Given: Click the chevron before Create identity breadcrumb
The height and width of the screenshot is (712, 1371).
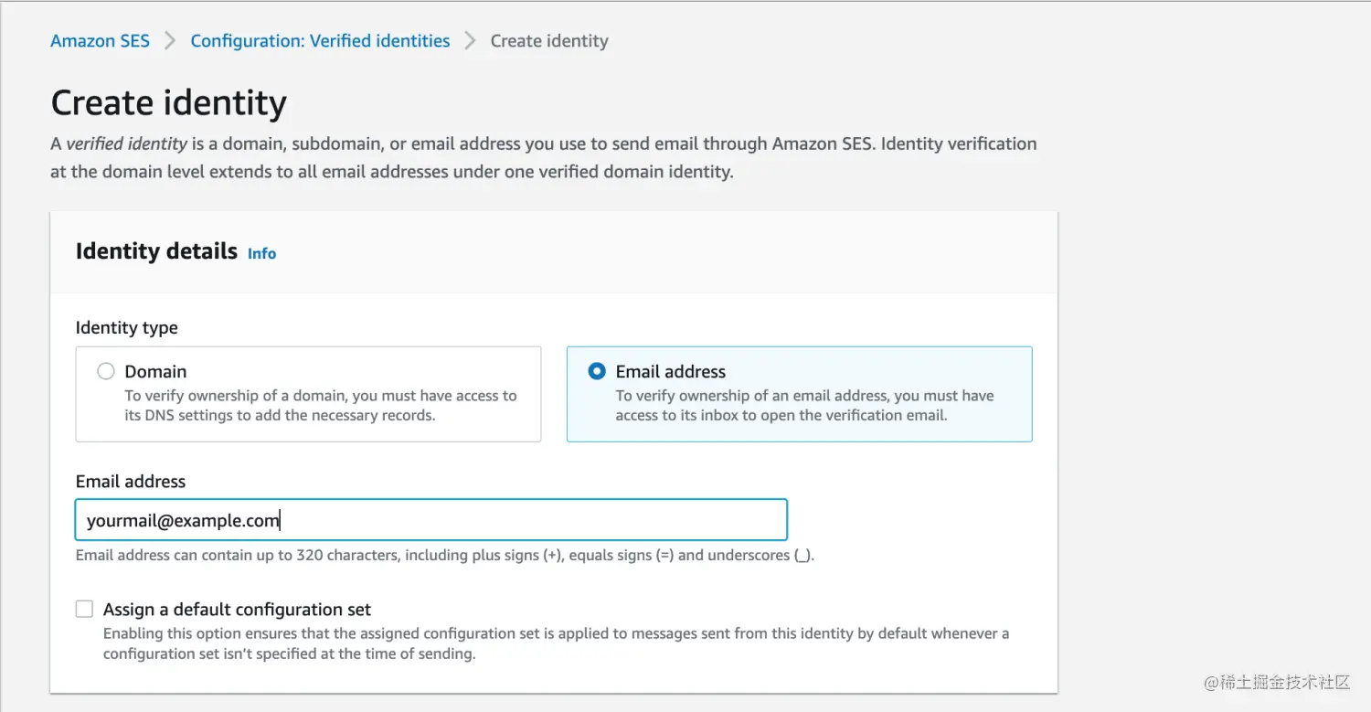Looking at the screenshot, I should coord(470,41).
